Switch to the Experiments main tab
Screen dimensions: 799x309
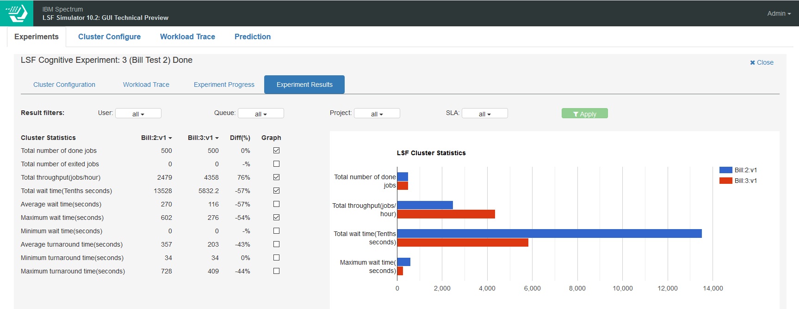[37, 37]
